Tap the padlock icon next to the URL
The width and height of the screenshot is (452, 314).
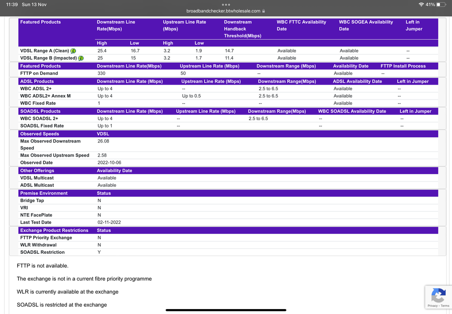pyautogui.click(x=263, y=11)
